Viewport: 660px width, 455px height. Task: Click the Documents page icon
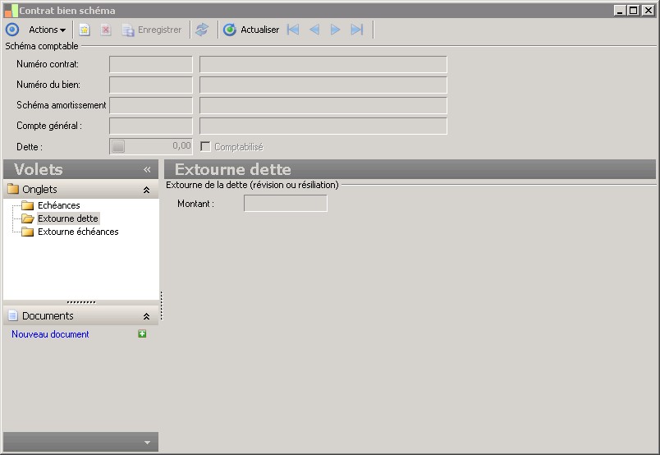point(13,315)
